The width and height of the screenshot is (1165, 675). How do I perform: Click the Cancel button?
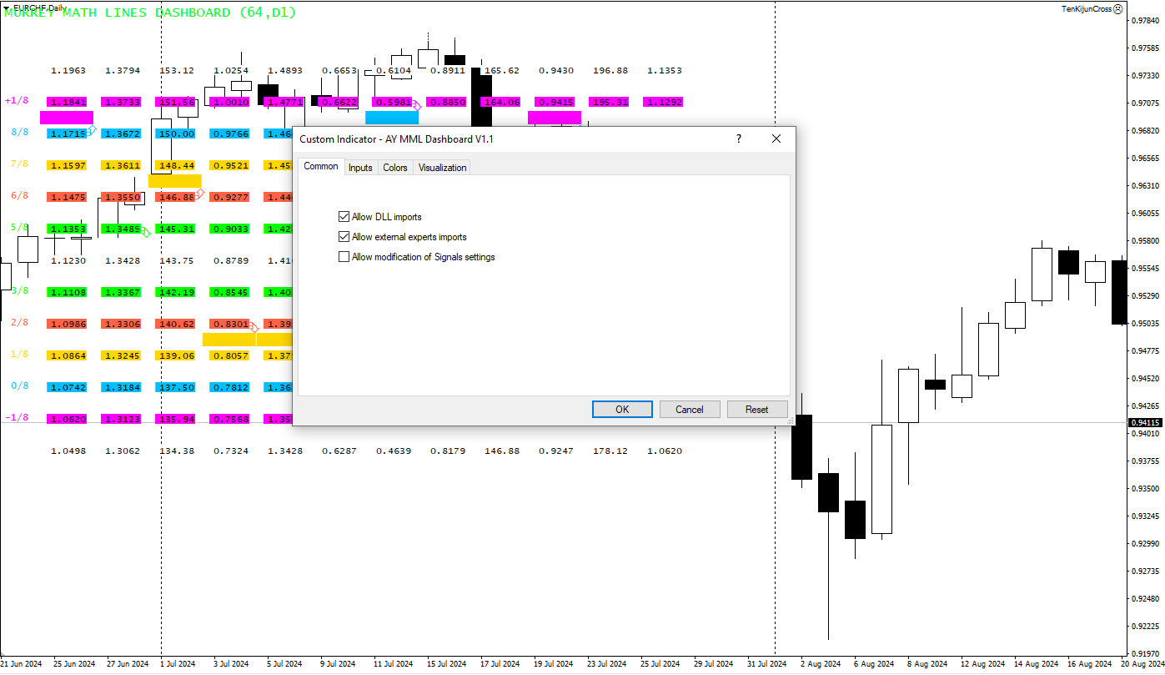(x=690, y=410)
